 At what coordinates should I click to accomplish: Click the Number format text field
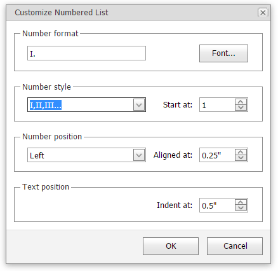tap(86, 53)
